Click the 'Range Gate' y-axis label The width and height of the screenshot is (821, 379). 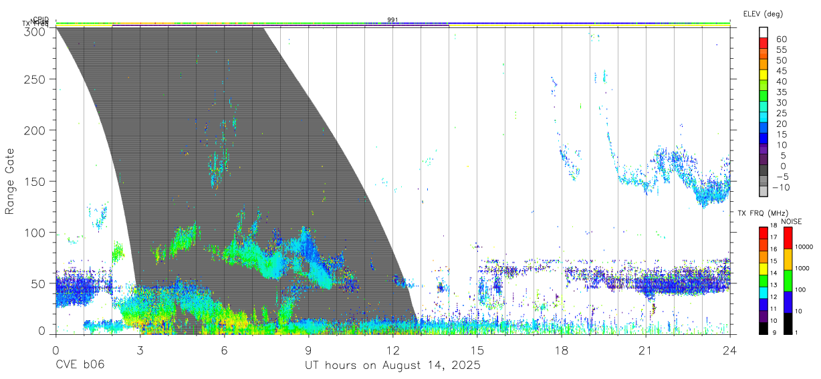pos(10,181)
